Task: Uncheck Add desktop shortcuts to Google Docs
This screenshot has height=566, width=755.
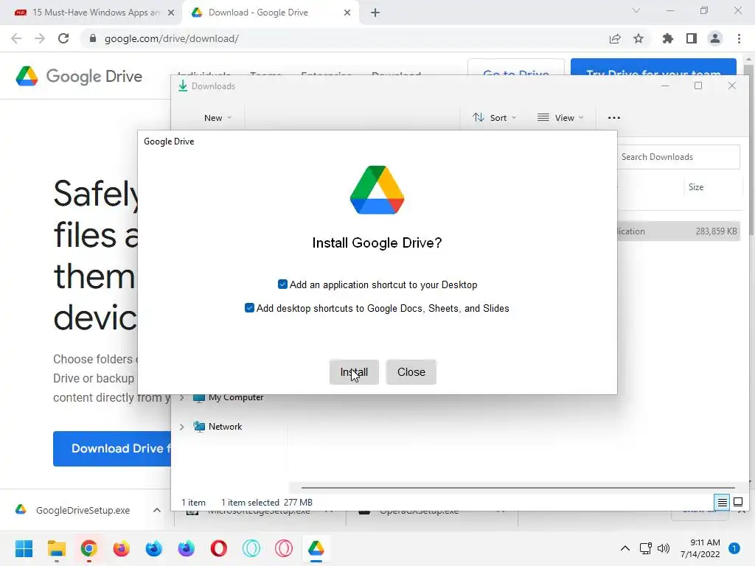Action: [249, 308]
